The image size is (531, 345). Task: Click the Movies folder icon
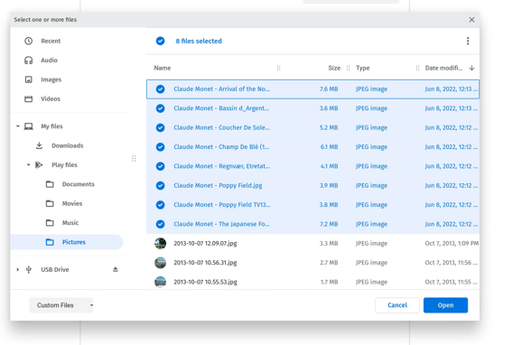pos(50,203)
